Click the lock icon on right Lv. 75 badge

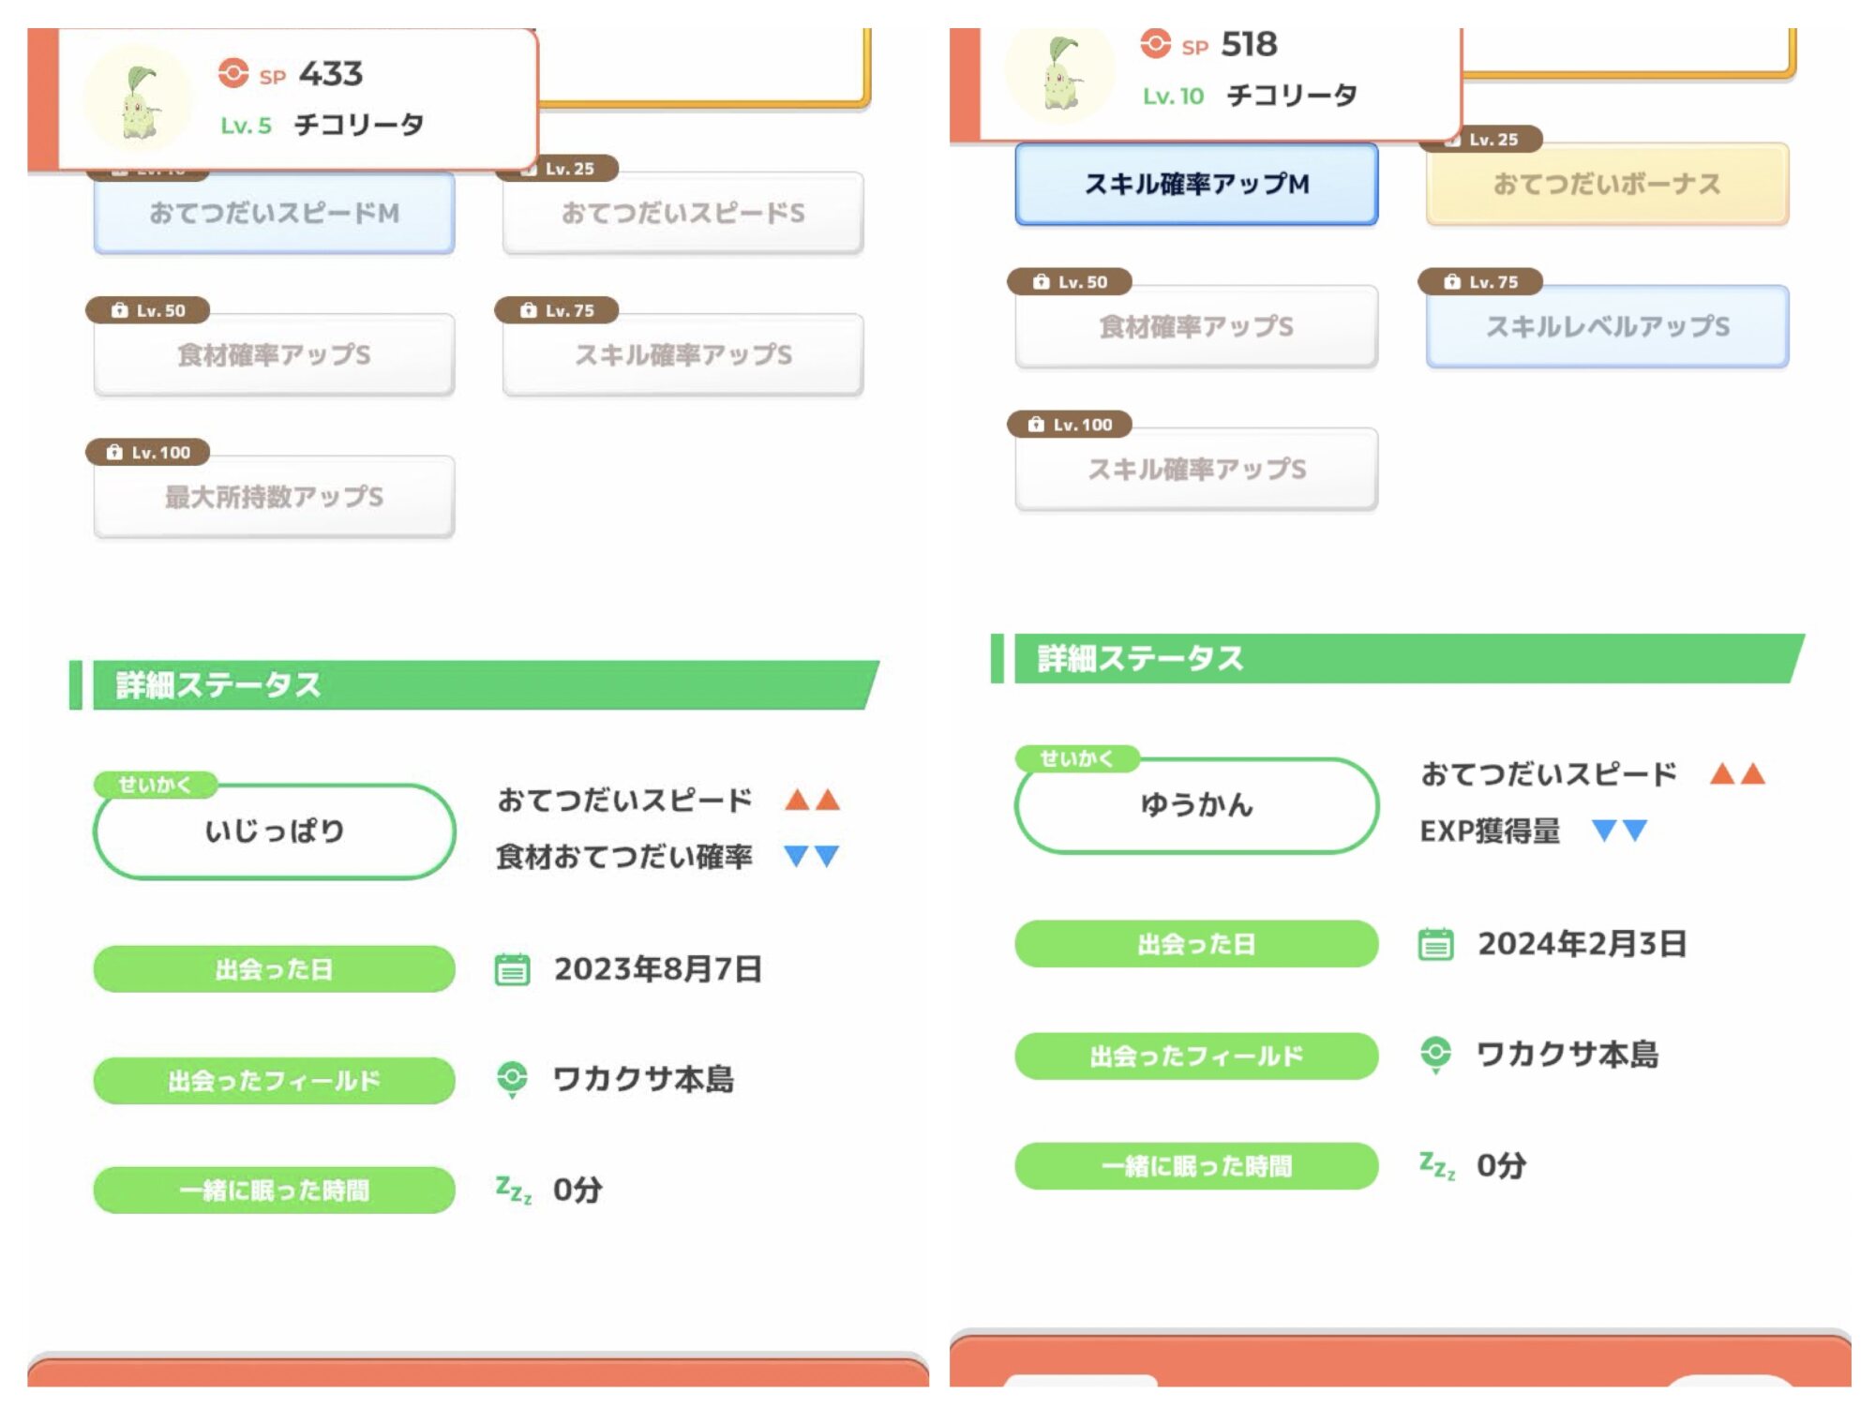coord(1451,281)
